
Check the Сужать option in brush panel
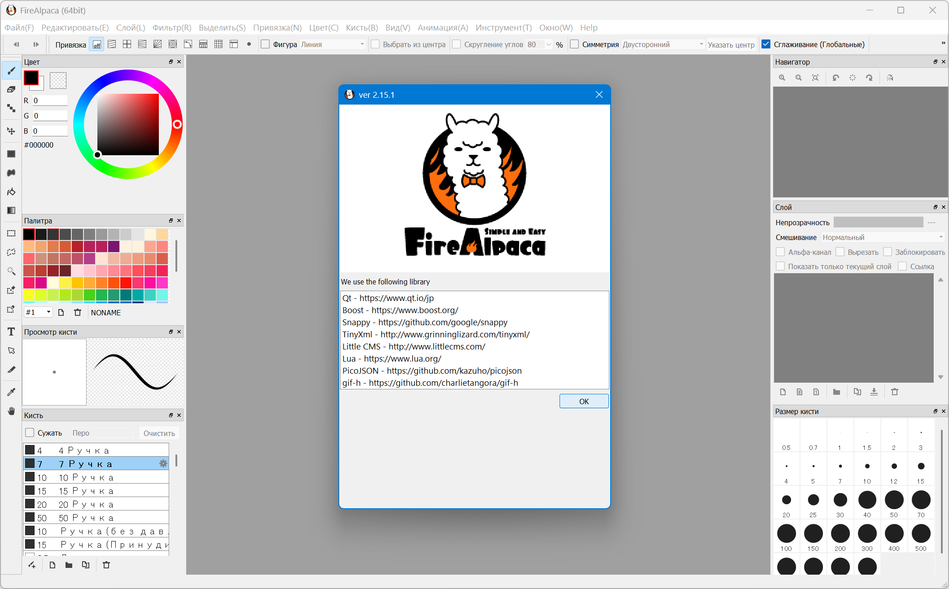point(30,433)
